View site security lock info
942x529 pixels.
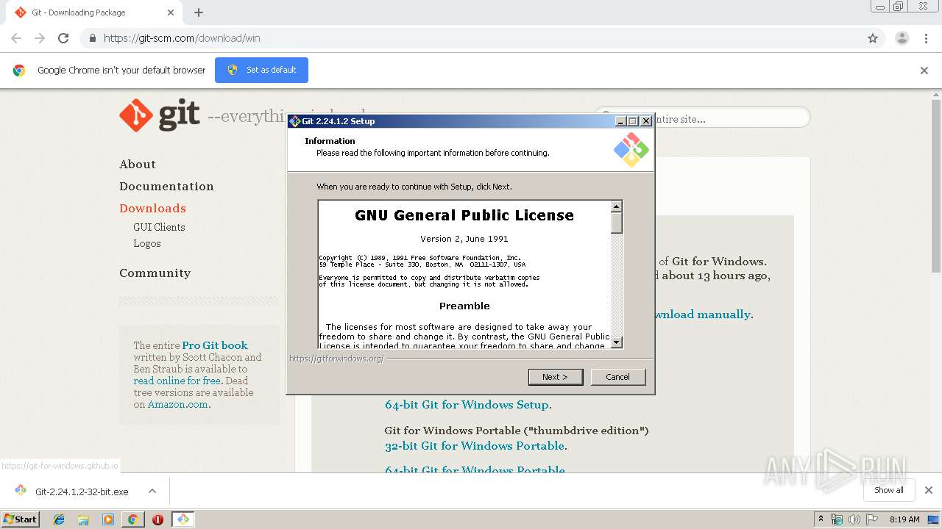point(92,38)
